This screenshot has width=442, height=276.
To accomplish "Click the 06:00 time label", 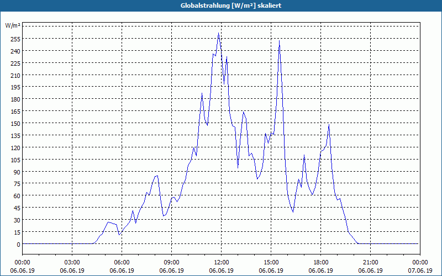I will 122,263.
